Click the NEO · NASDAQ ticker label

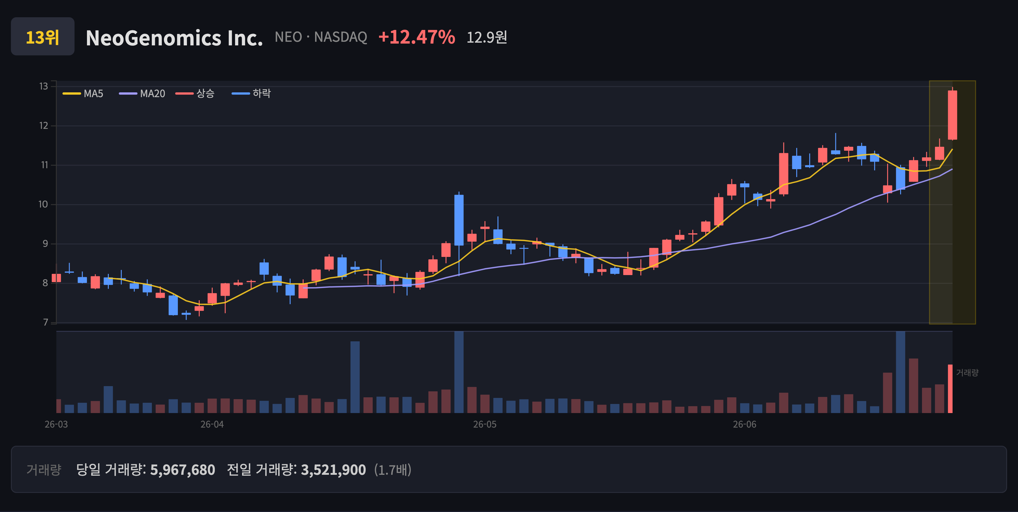pos(321,37)
